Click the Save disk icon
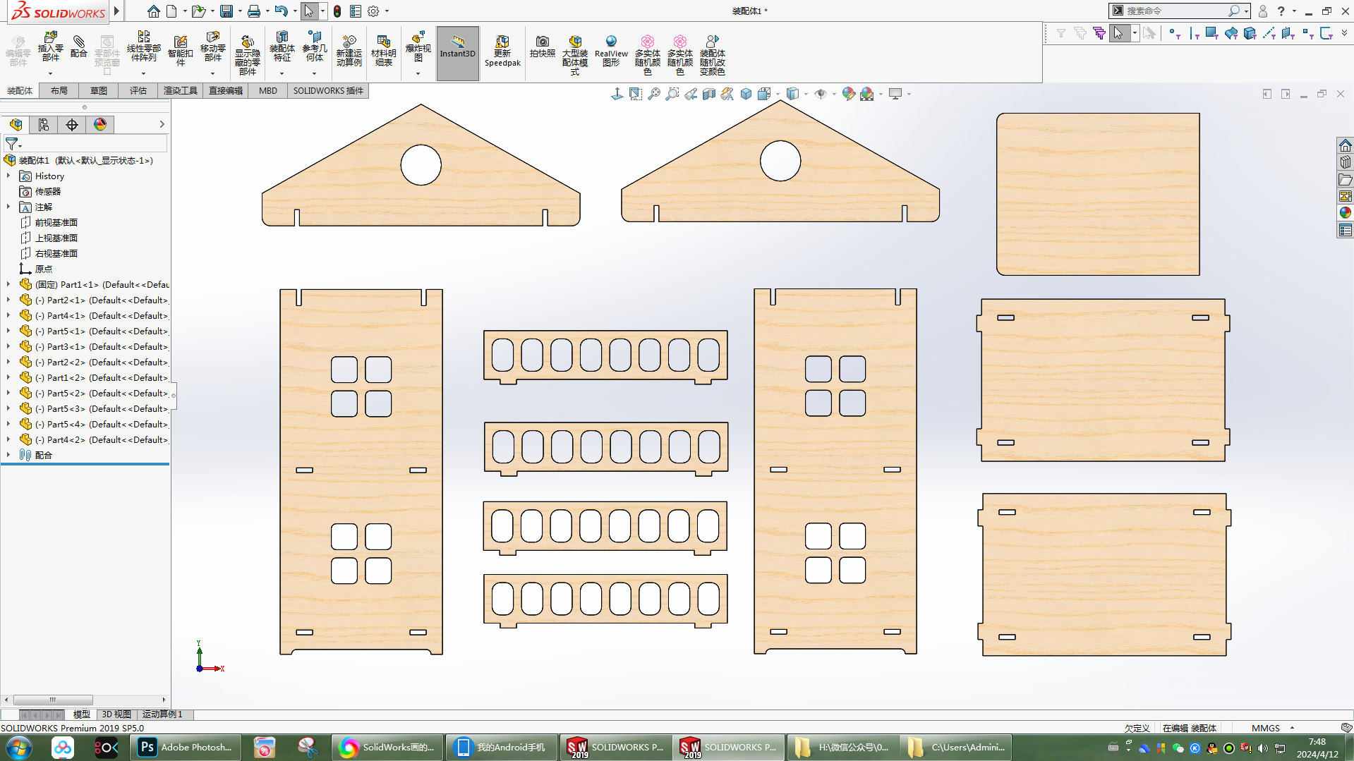1354x761 pixels. (x=226, y=11)
